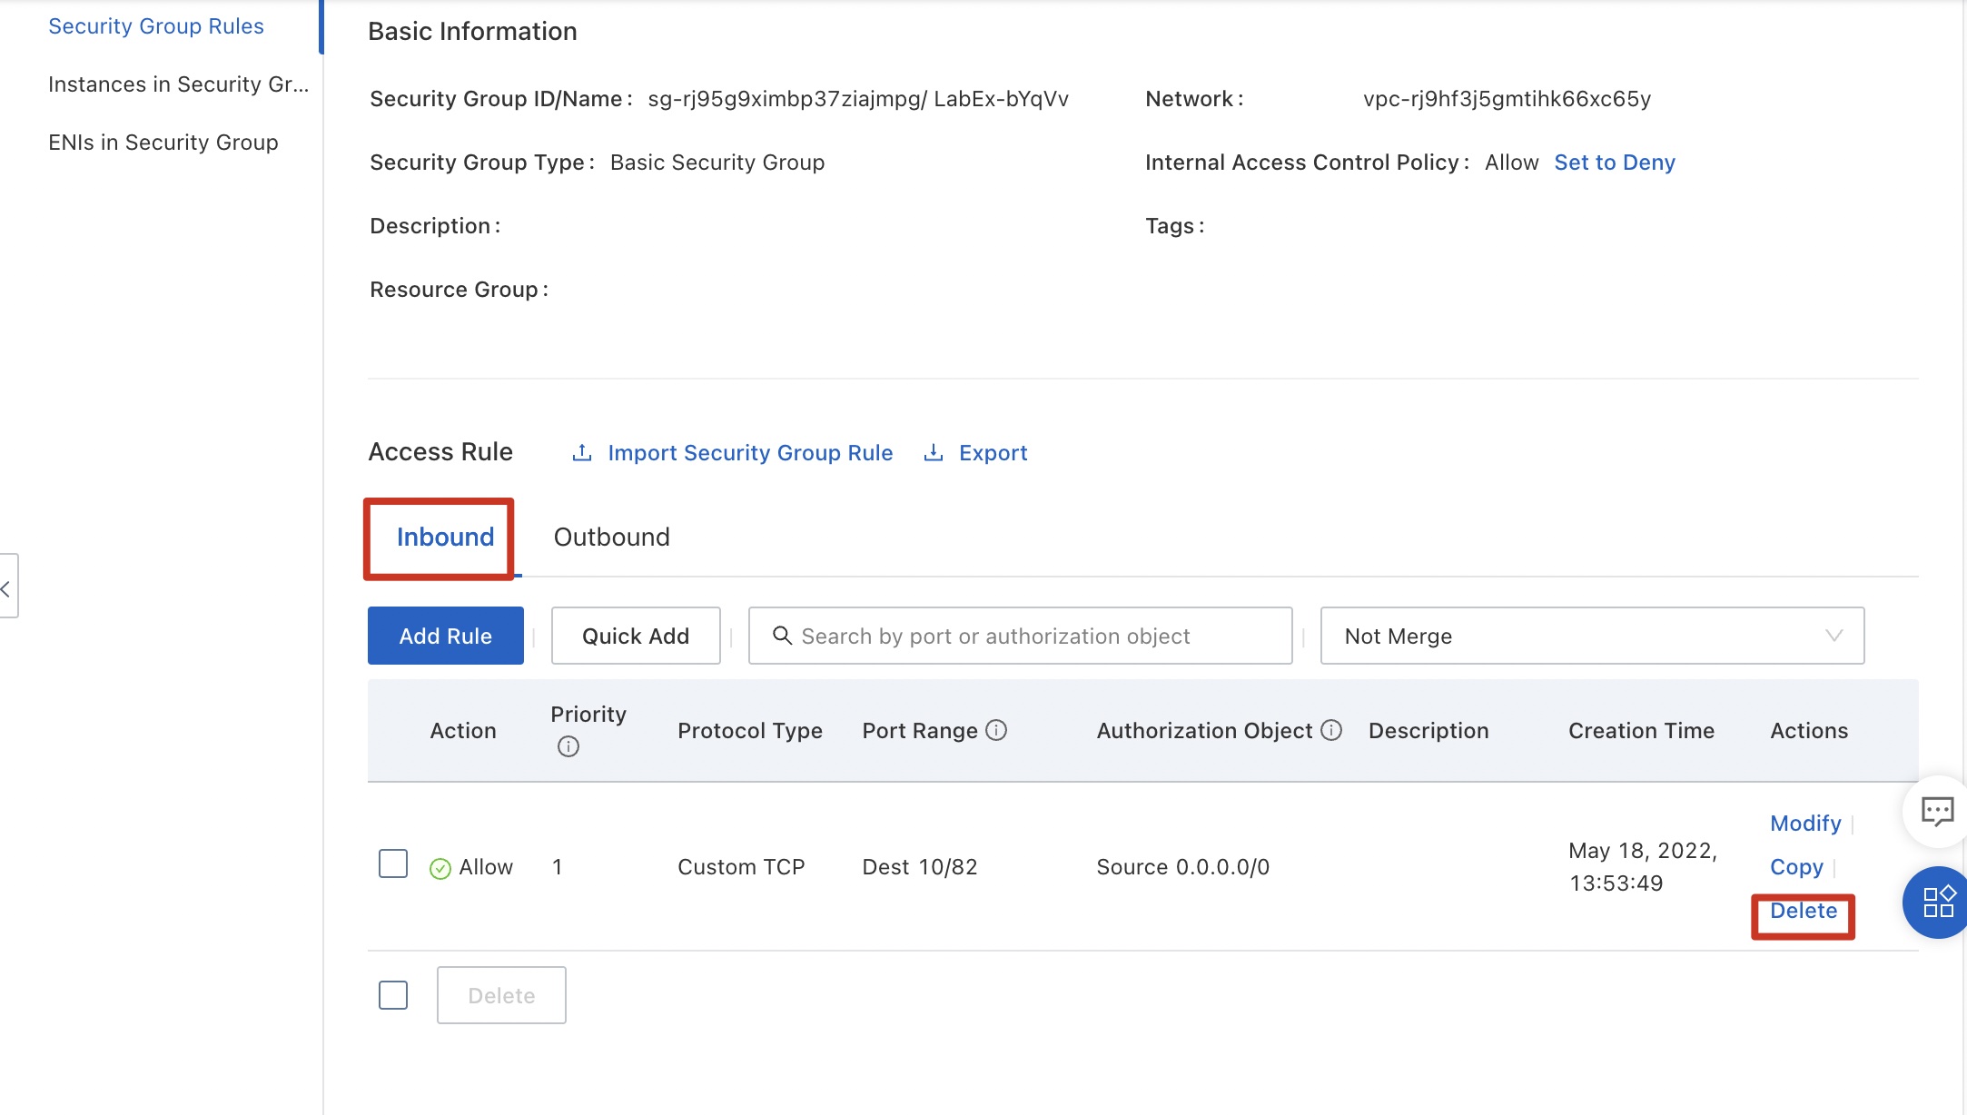Click the bottom batch Delete button
Viewport: 1967px width, 1115px height.
(501, 995)
